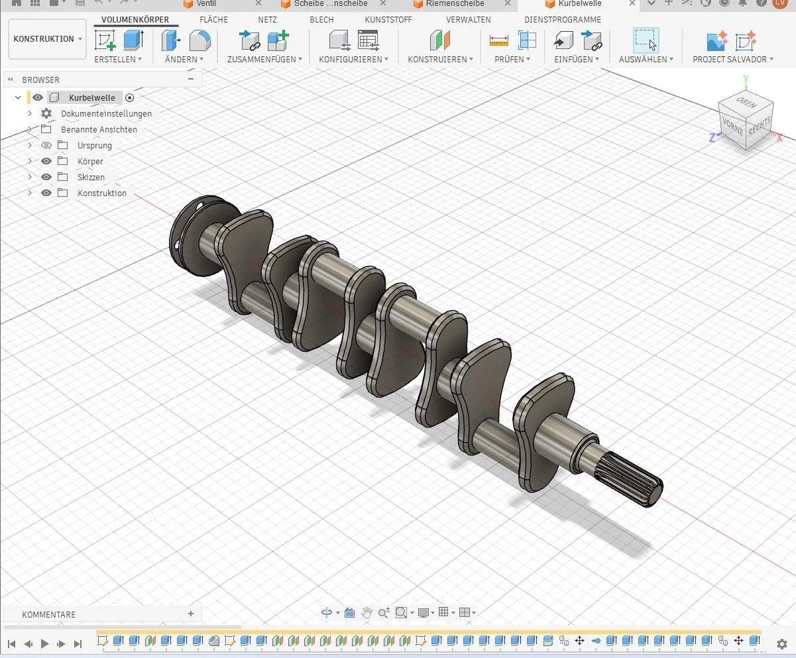Hide the Konstruktion folder

click(x=46, y=193)
